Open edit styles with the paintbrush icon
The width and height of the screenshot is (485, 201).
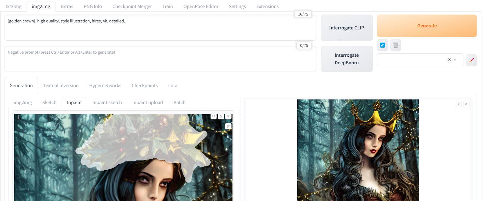(x=471, y=60)
